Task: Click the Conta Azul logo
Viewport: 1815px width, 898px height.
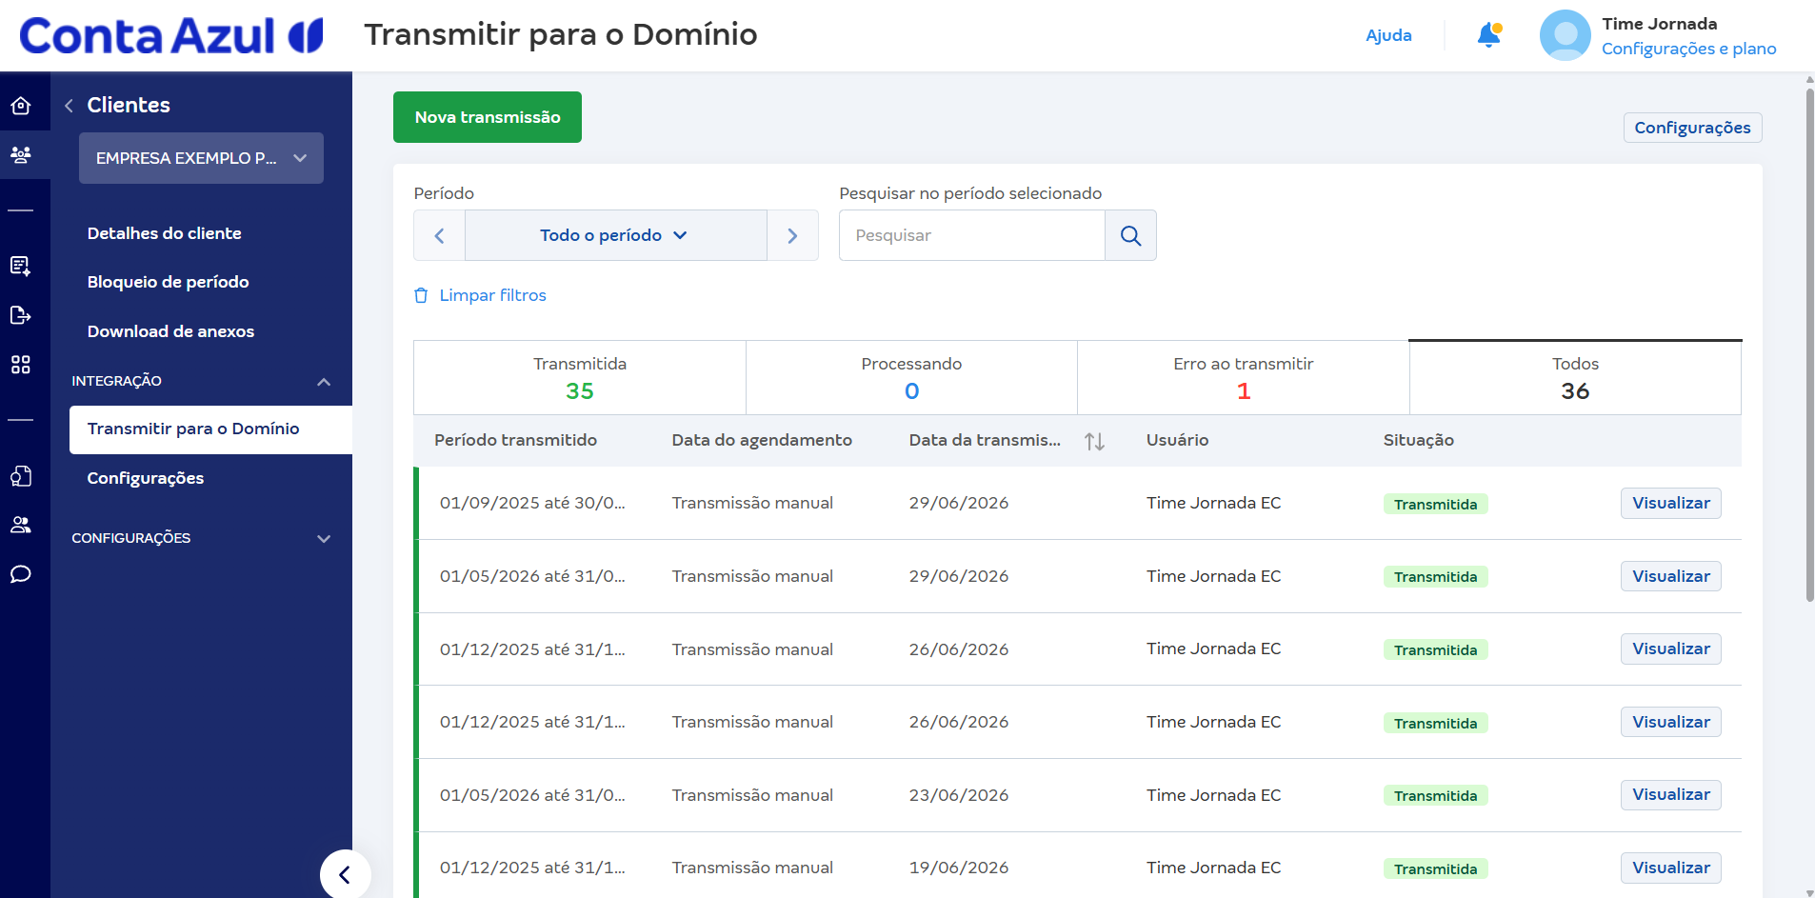Action: point(171,35)
